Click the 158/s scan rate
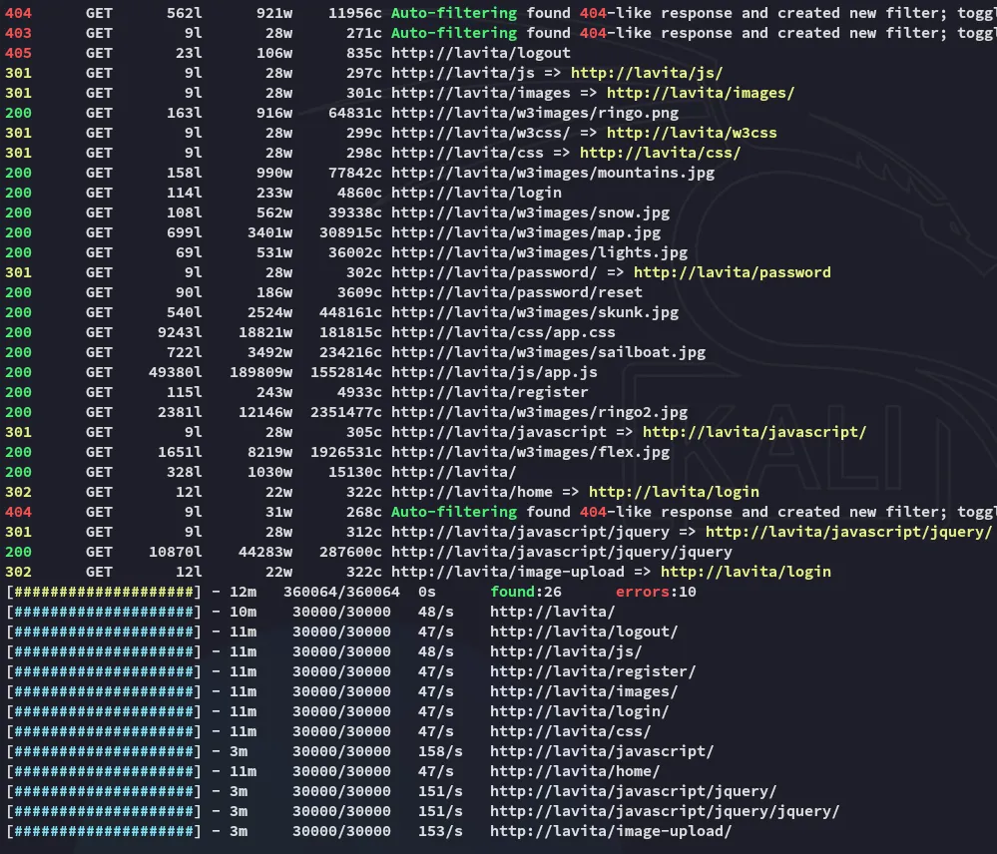 pos(440,751)
